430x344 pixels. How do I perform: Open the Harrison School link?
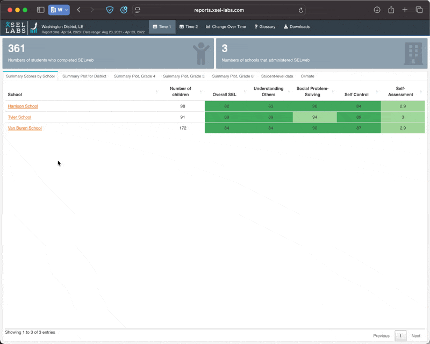coord(23,106)
